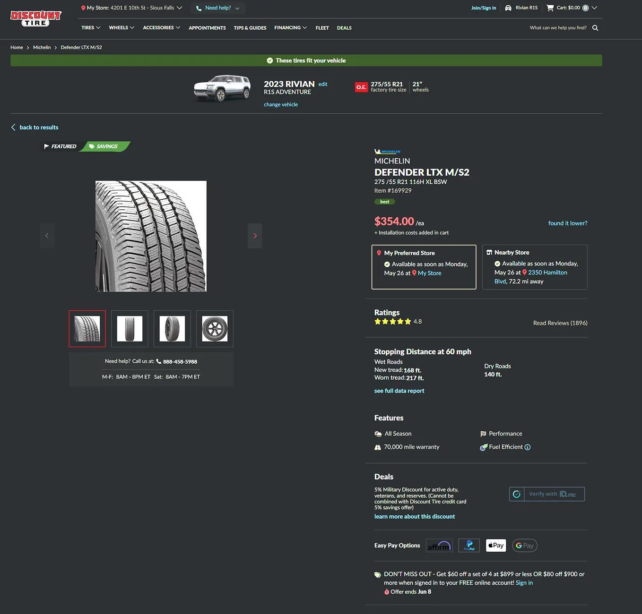Image resolution: width=642 pixels, height=614 pixels.
Task: Click Join/Sign In
Action: tap(484, 8)
